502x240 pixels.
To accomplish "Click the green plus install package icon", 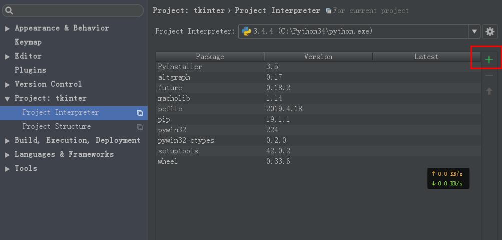I will (489, 60).
